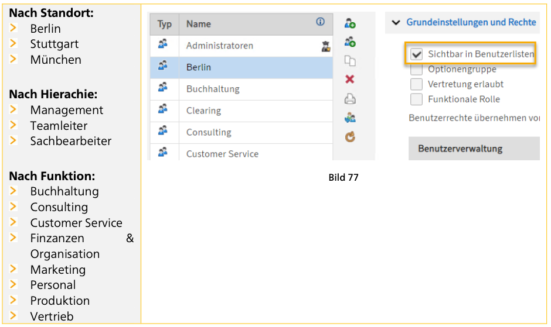This screenshot has height=327, width=551.
Task: Enable the Optionengruppe checkbox
Action: 416,70
